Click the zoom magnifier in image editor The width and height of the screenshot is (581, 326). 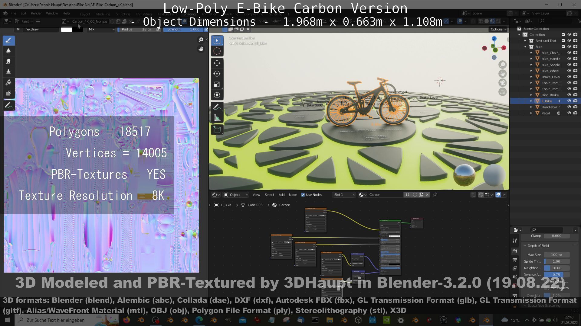(x=201, y=40)
